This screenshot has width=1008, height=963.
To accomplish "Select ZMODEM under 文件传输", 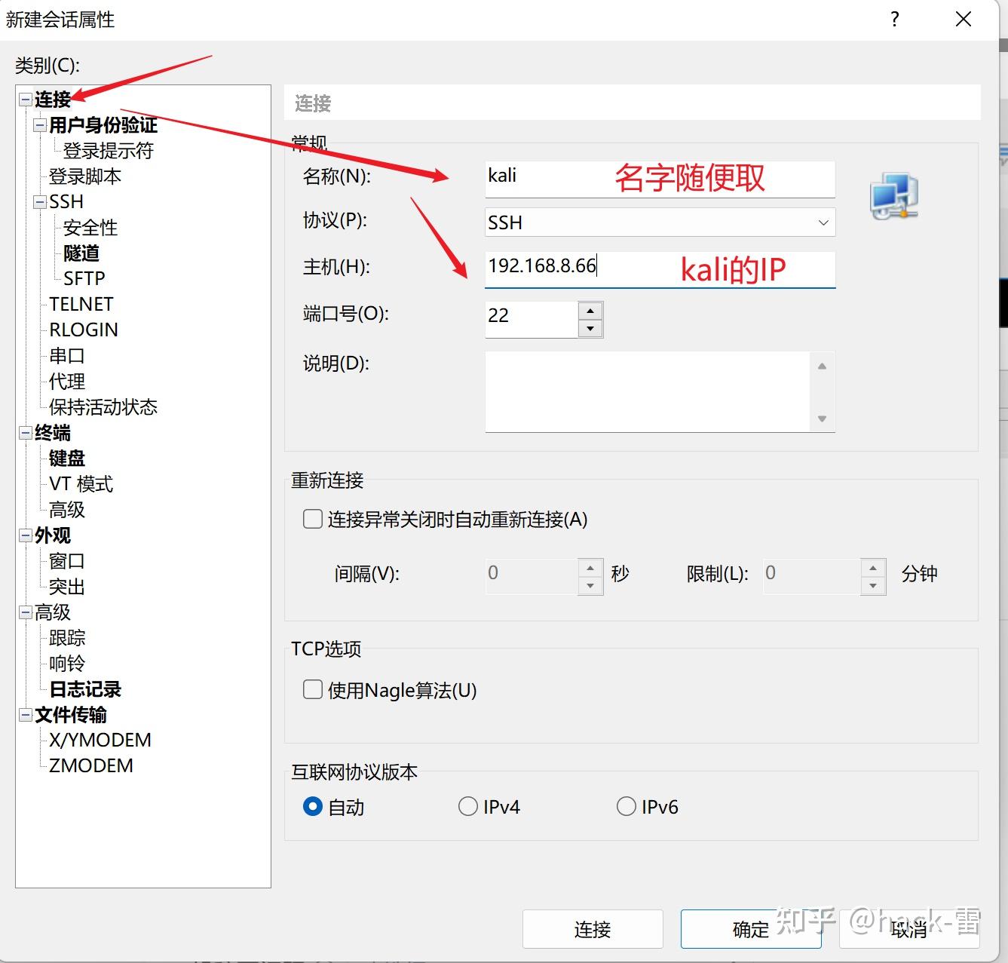I will [90, 765].
